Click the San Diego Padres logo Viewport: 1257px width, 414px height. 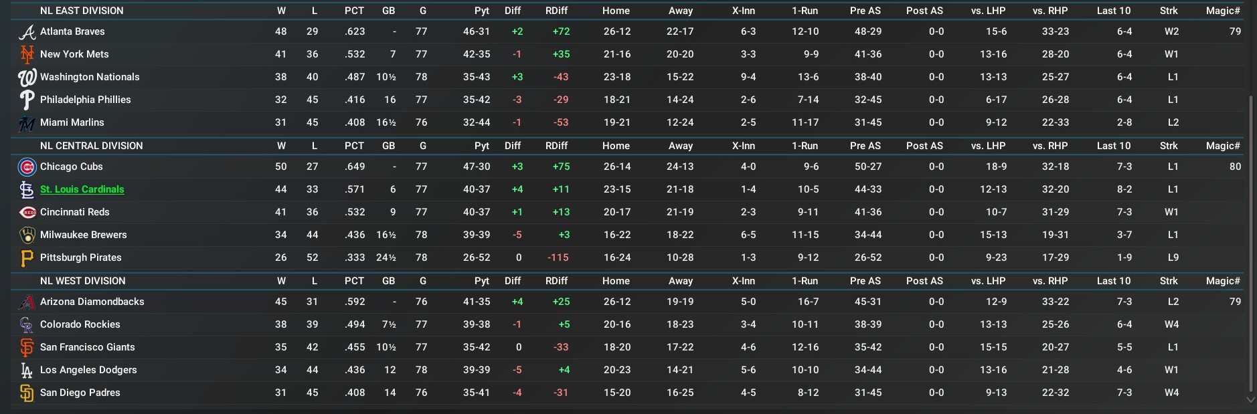click(27, 393)
